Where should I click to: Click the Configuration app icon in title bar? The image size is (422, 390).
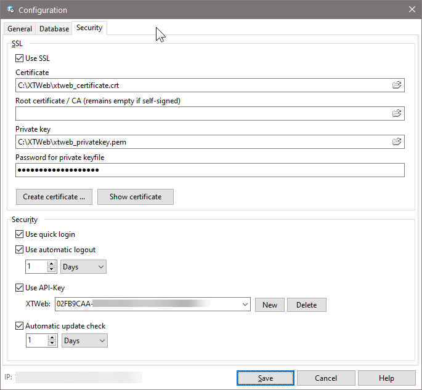click(x=9, y=10)
